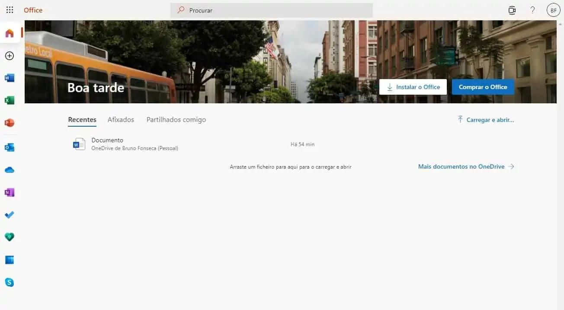Open the BF account avatar
Viewport: 564px width, 310px height.
[x=554, y=10]
